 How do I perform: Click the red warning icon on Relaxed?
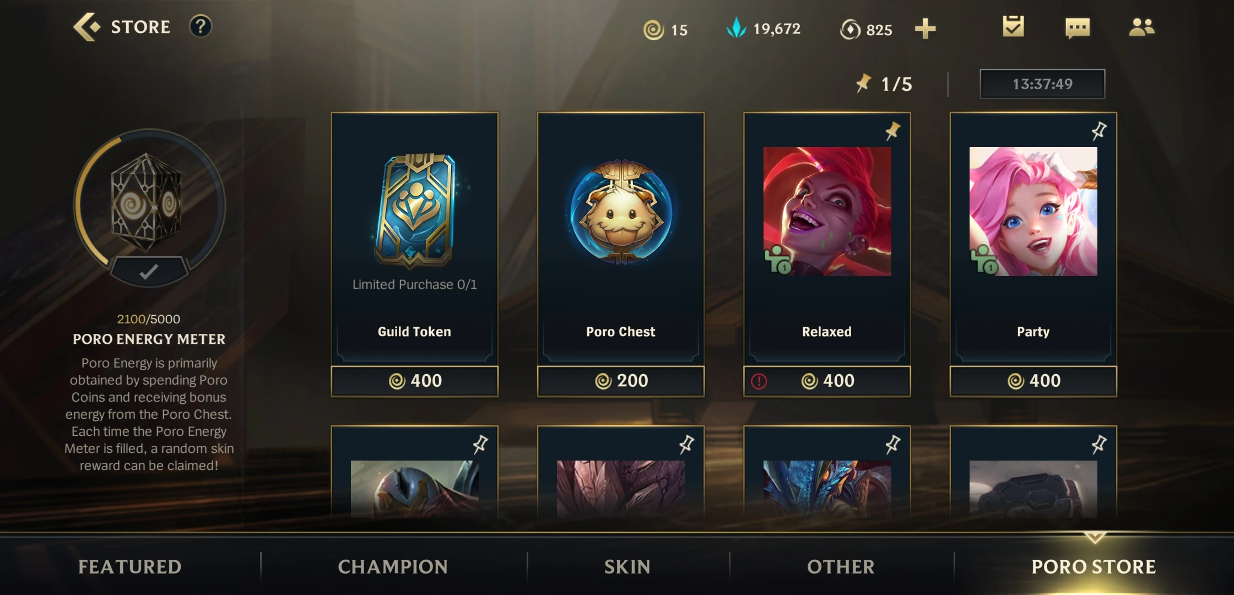[759, 381]
